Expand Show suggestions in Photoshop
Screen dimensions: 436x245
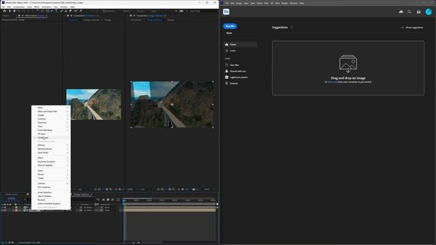pyautogui.click(x=412, y=27)
